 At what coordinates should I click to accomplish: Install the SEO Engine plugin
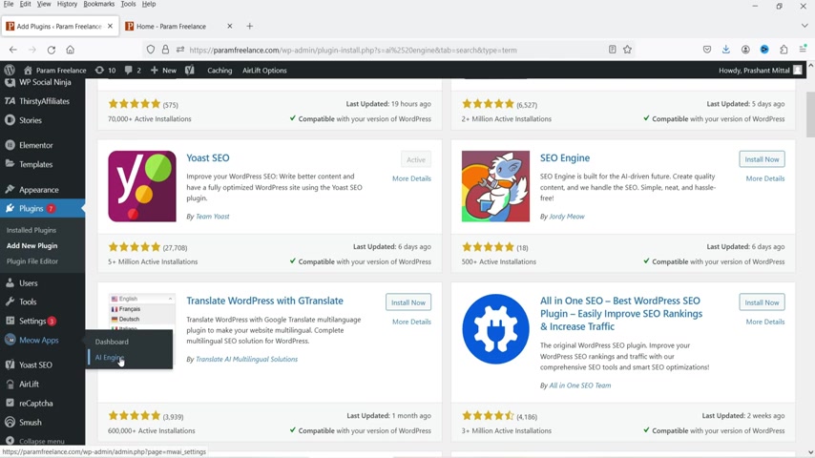[762, 159]
